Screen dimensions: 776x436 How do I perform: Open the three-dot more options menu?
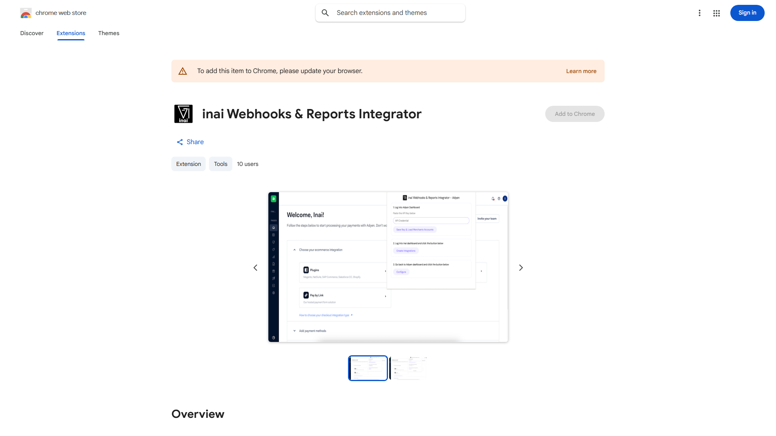pos(699,13)
